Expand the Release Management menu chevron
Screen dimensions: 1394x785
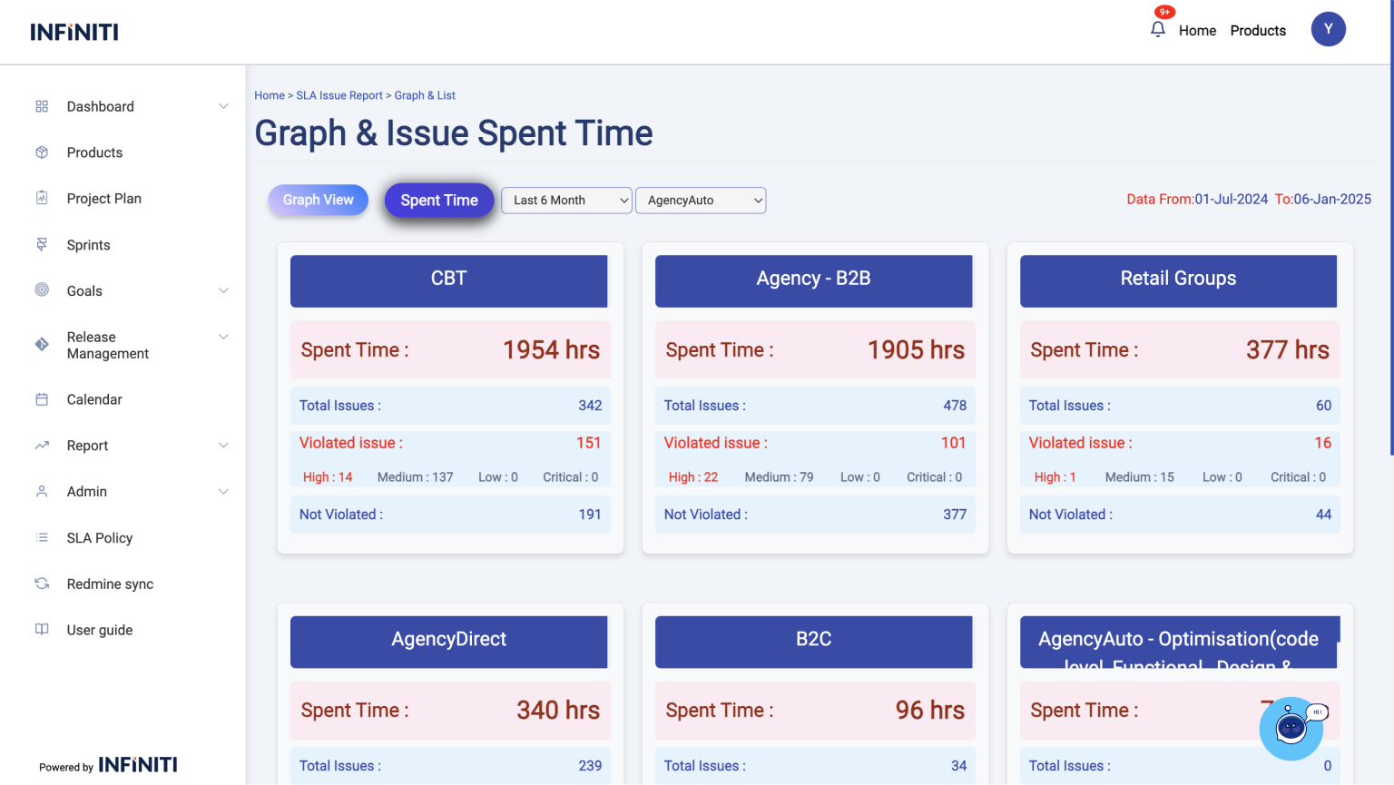[x=223, y=337]
